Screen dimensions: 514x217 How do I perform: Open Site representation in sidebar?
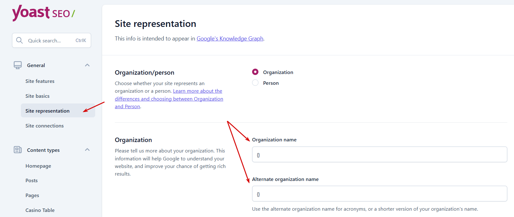[x=58, y=111]
